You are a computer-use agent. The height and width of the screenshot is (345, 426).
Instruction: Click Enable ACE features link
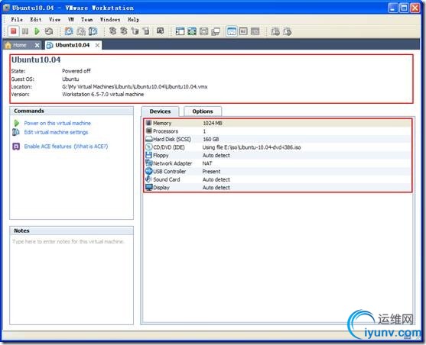[48, 147]
